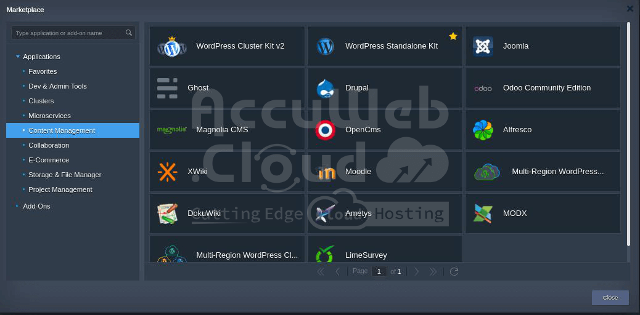Expand the Add-Ons tree section
The image size is (640, 315).
pos(17,206)
